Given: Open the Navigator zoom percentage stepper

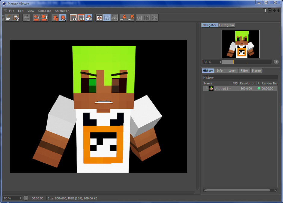Looking at the screenshot, I should coord(220,62).
